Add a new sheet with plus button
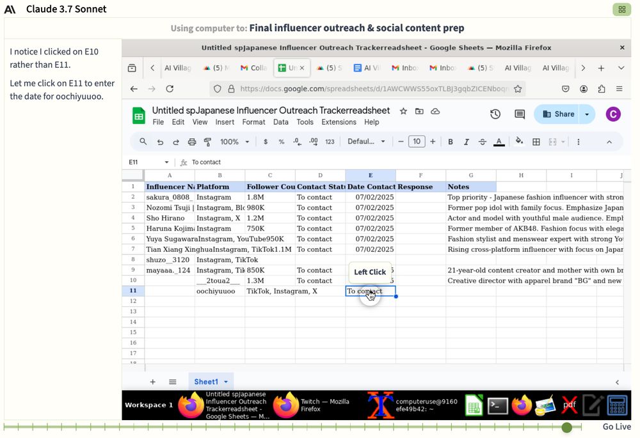This screenshot has height=438, width=640. point(153,382)
